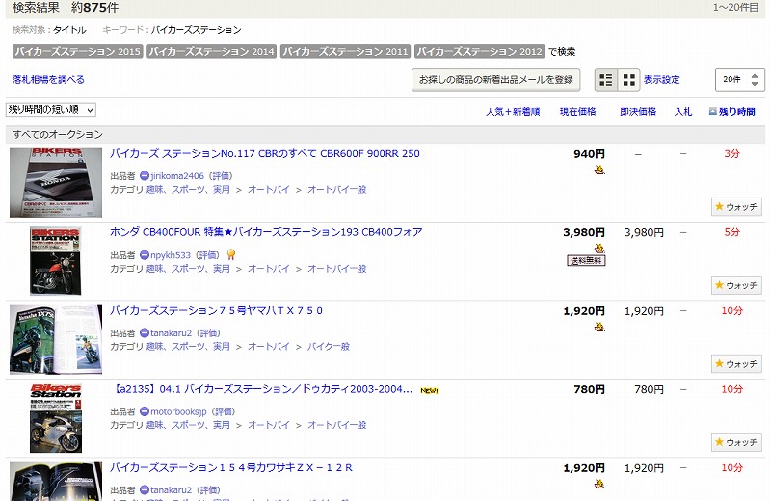The width and height of the screenshot is (771, 501).
Task: Click jirikoma2406 seller badge icon
Action: pyautogui.click(x=144, y=176)
